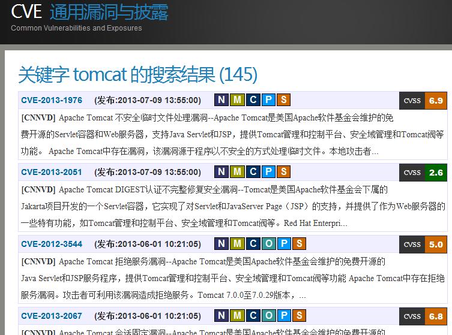Image resolution: width=452 pixels, height=335 pixels.
Task: Click the P icon for CVE-2012-3544
Action: pos(284,244)
